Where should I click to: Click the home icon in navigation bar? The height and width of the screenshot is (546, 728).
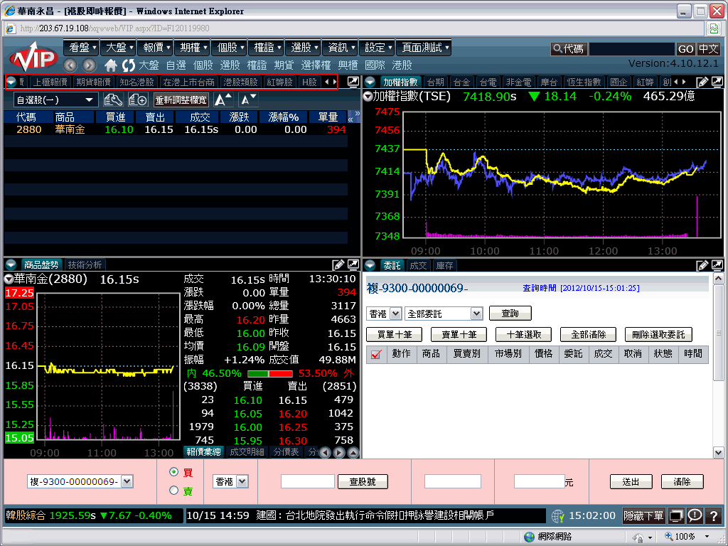pyautogui.click(x=111, y=65)
